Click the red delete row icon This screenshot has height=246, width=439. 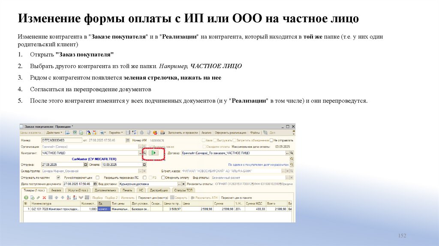(x=44, y=198)
